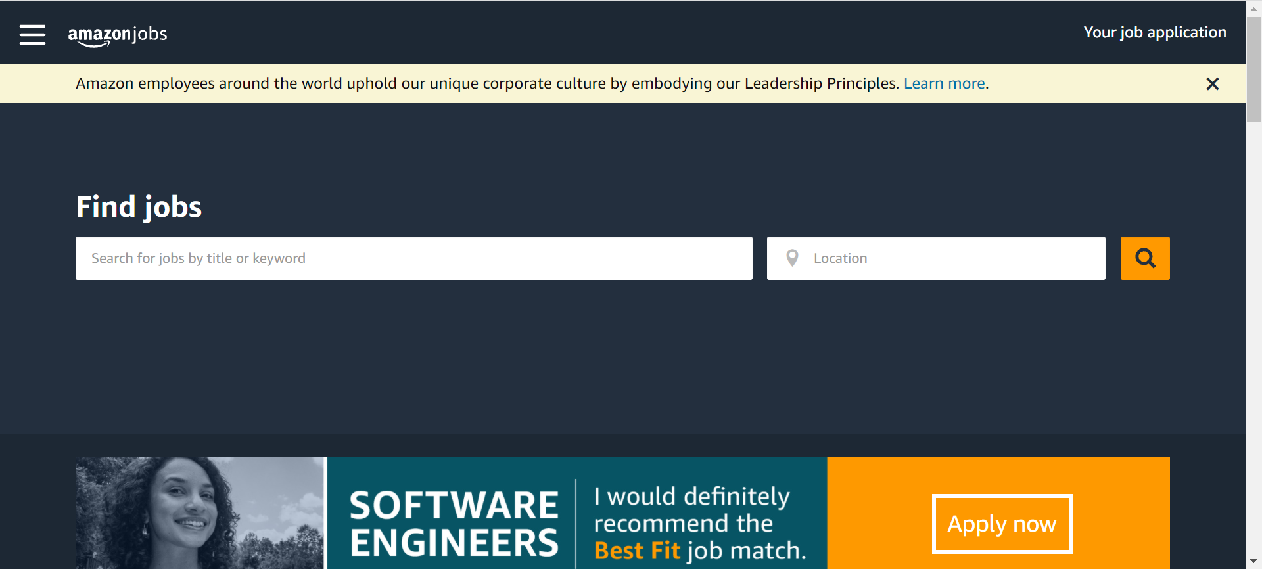
Task: Click the Find jobs heading
Action: [139, 207]
